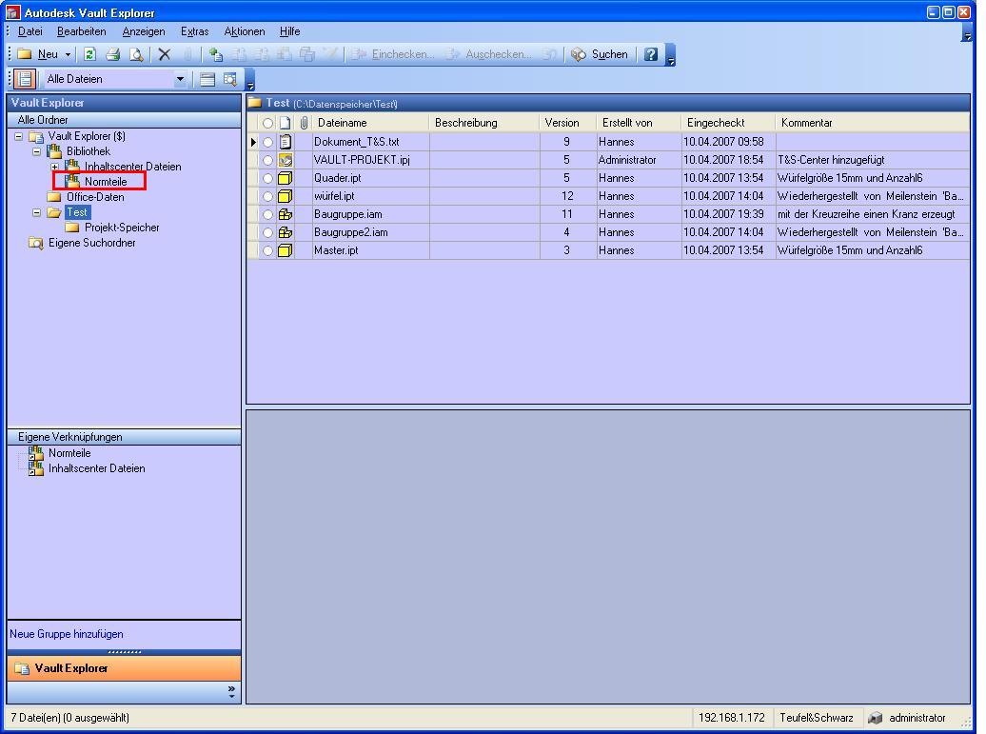Click the text file icon of Dokument_T&S.txt

286,142
